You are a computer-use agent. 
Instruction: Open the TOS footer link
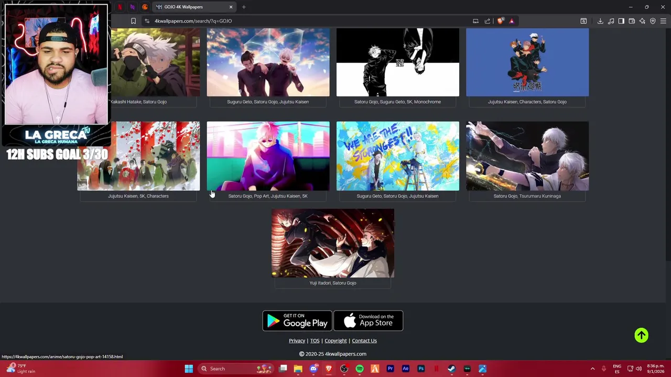click(315, 340)
